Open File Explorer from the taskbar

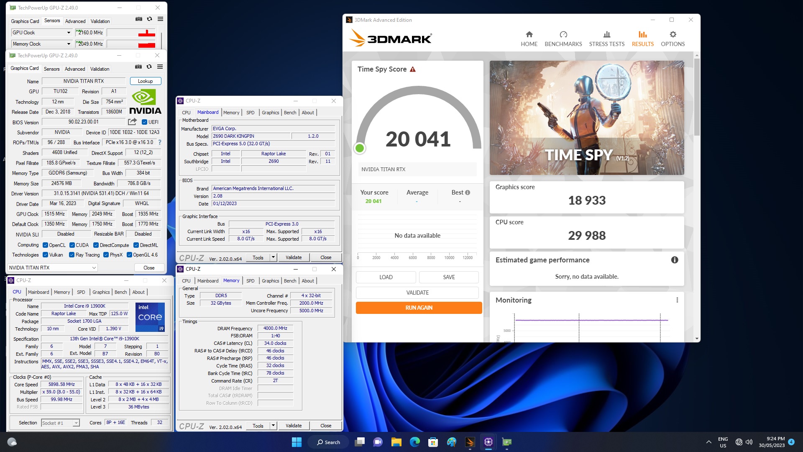point(396,442)
